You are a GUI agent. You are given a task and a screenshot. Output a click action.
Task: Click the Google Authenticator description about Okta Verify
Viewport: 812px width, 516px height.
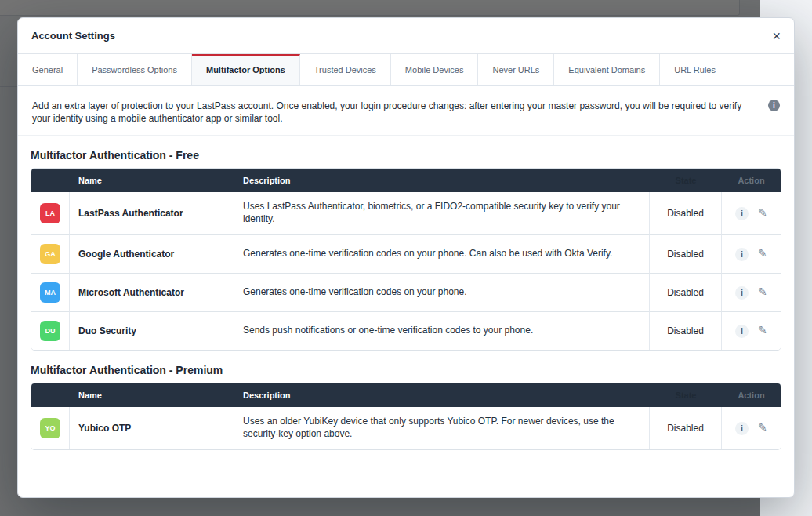[x=427, y=254]
